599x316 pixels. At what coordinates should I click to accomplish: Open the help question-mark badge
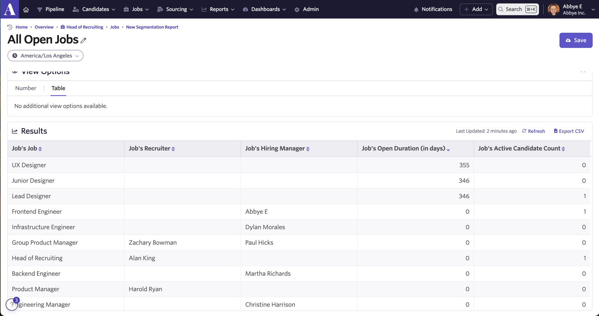12,305
